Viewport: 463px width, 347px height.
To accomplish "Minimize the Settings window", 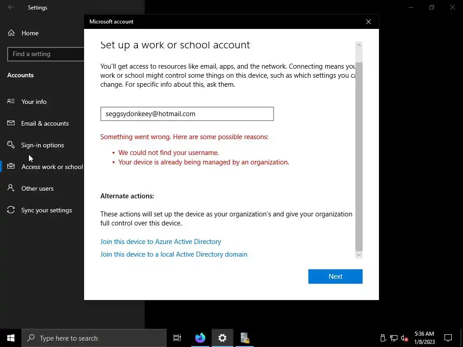I will pyautogui.click(x=411, y=7).
